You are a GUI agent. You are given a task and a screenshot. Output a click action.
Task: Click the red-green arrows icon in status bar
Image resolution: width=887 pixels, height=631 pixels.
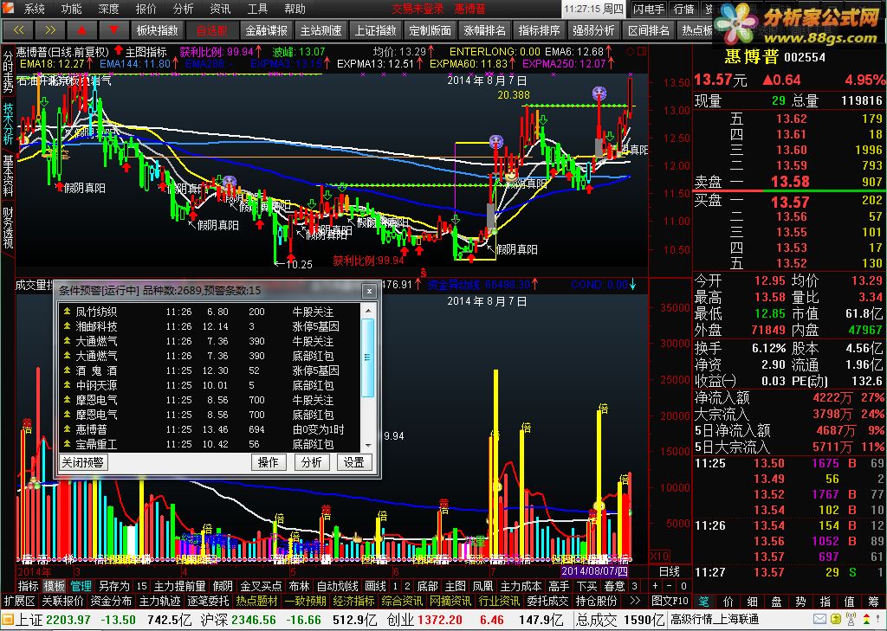point(865,620)
